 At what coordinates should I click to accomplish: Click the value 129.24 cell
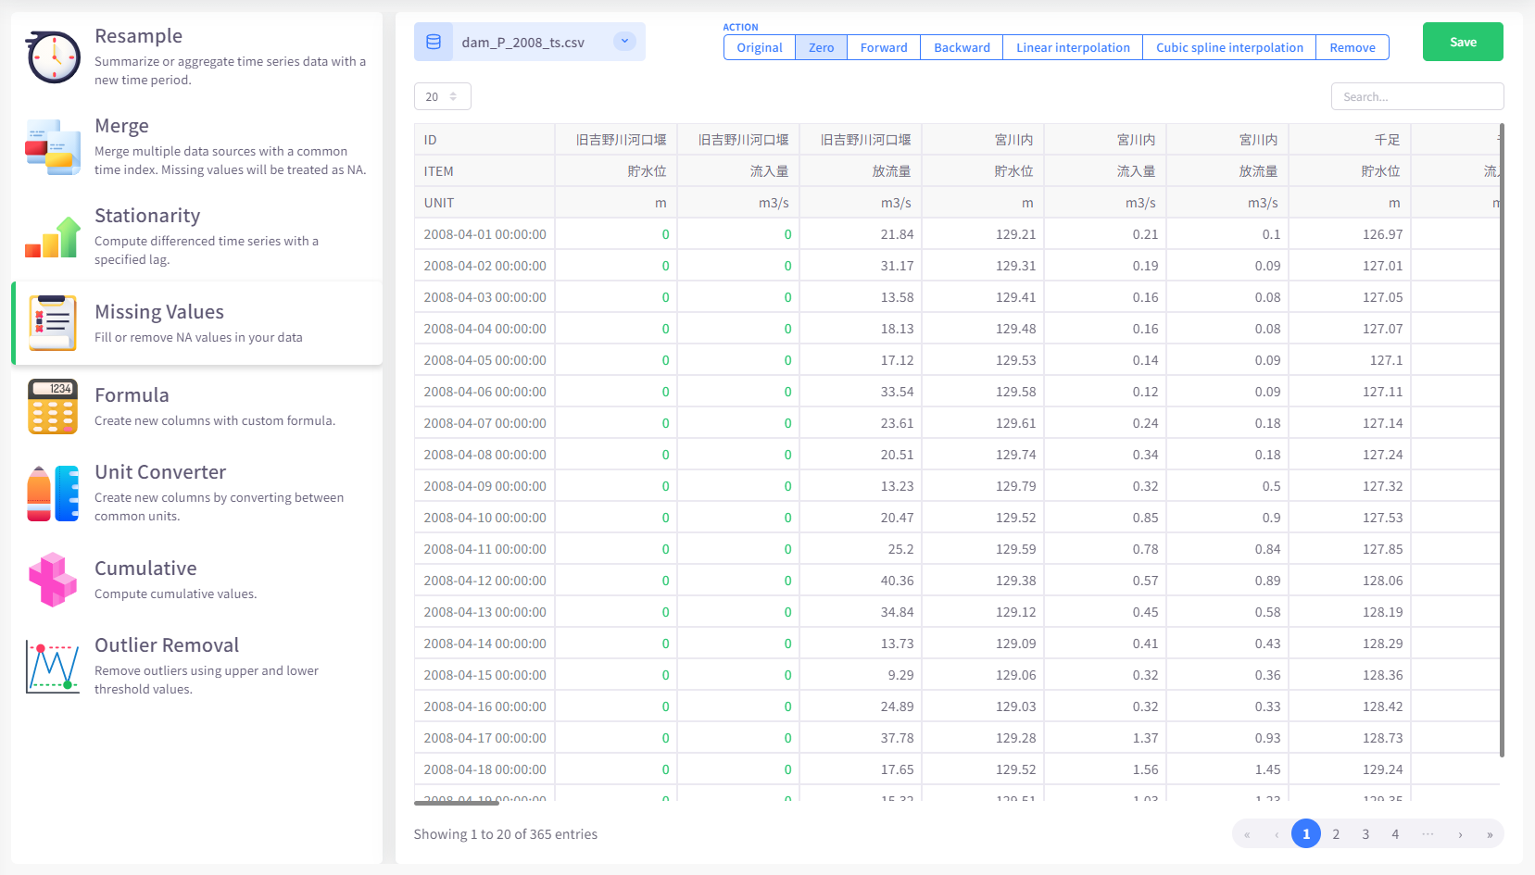tap(1350, 769)
